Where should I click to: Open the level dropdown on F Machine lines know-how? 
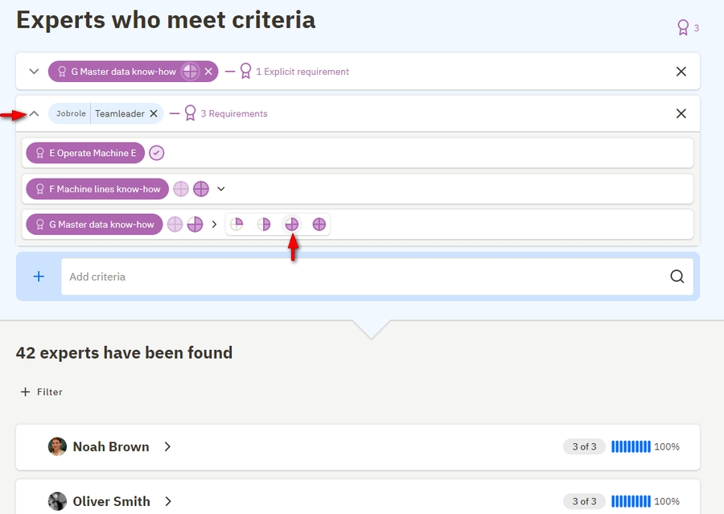[x=220, y=189]
